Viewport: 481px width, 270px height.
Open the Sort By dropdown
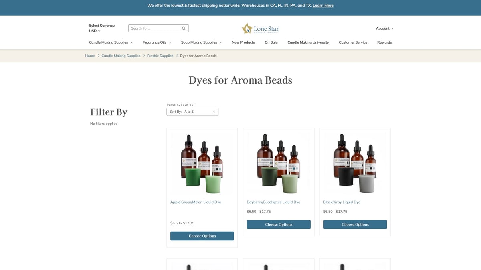coord(192,112)
